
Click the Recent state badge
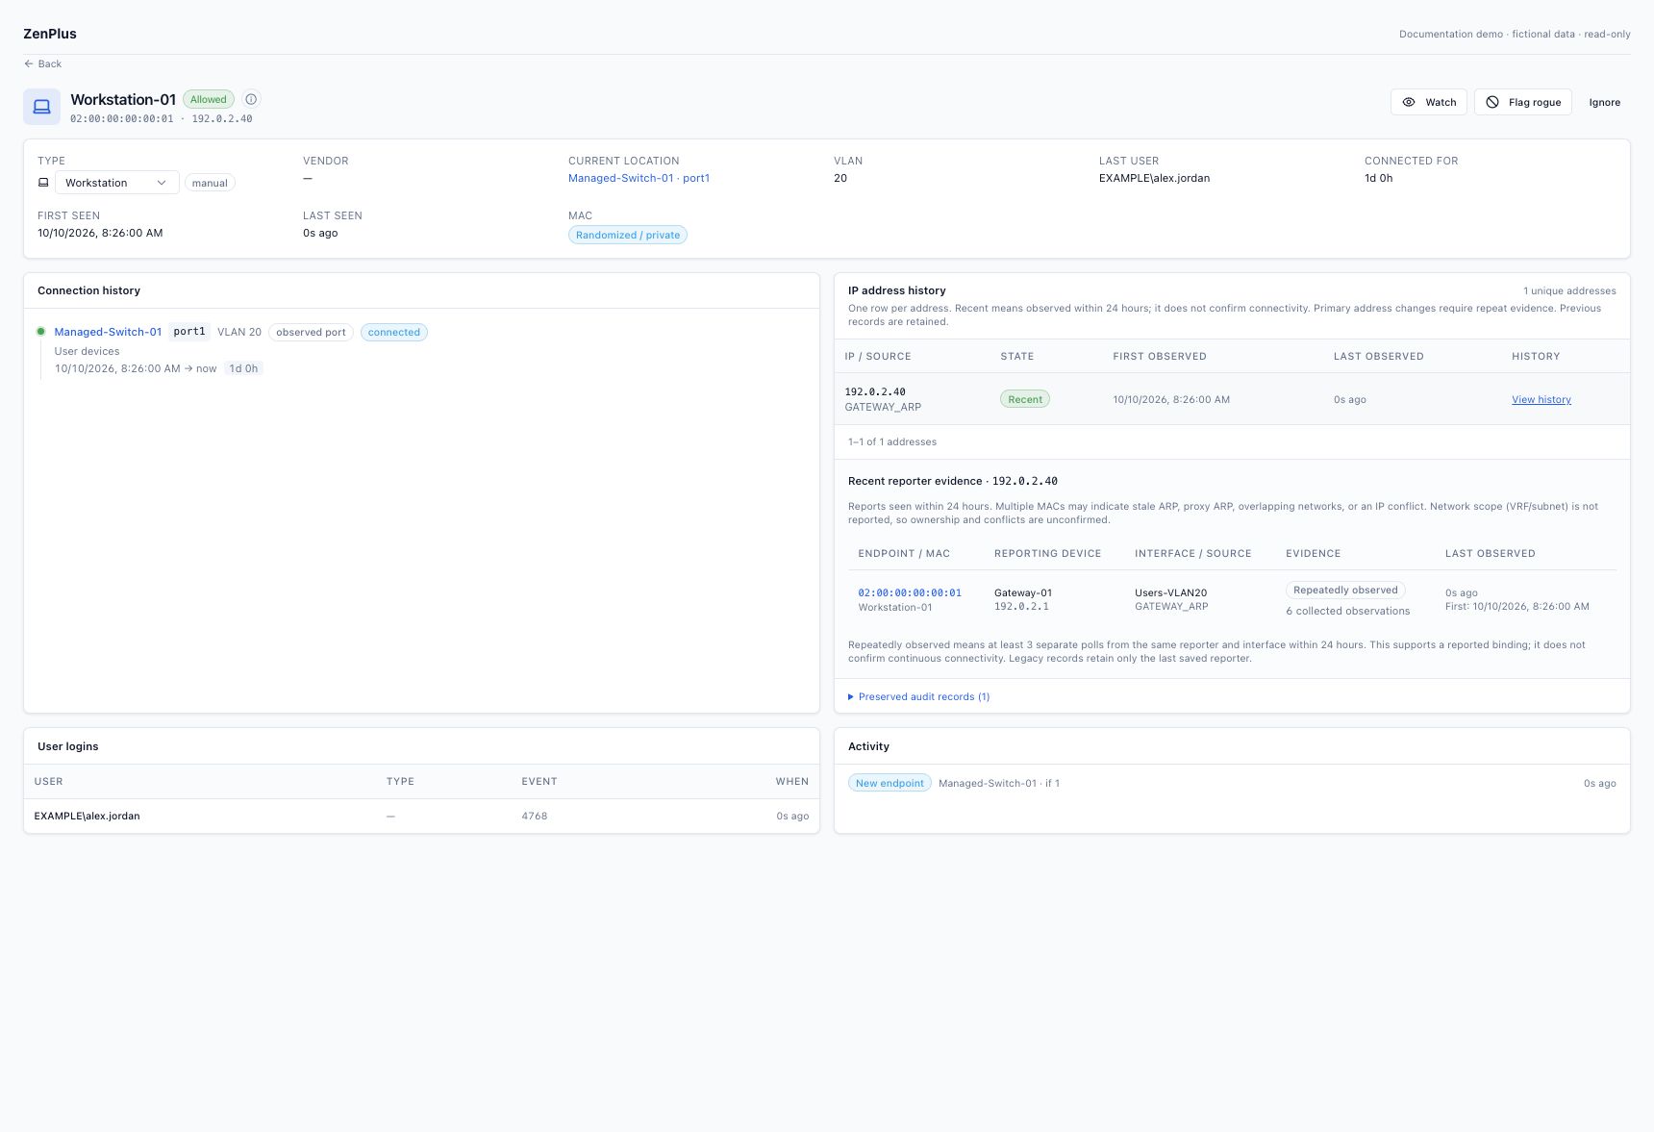(1025, 399)
